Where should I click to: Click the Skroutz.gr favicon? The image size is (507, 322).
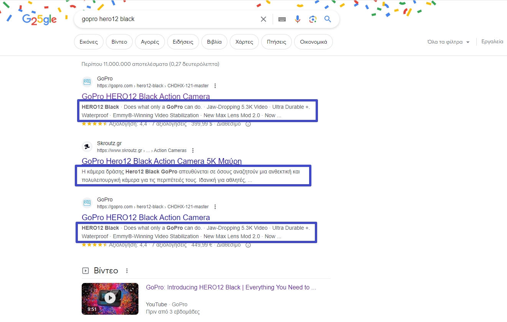87,147
